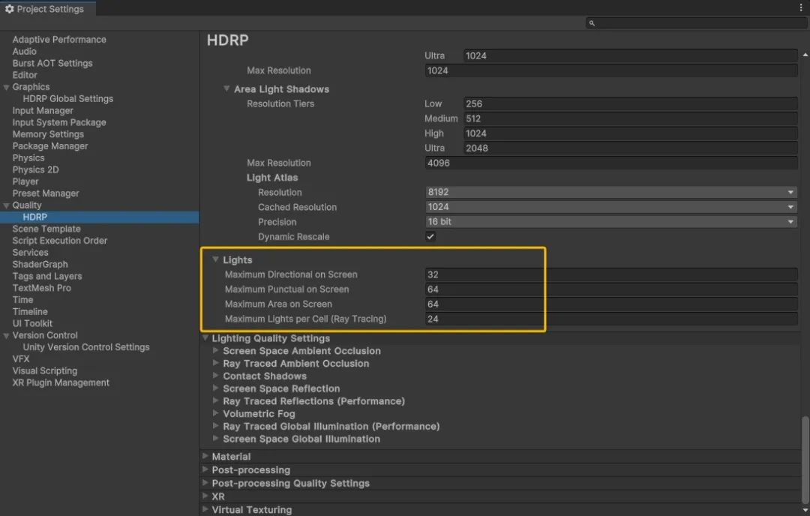Viewport: 810px width, 516px height.
Task: Open Memory Settings
Action: pos(48,134)
